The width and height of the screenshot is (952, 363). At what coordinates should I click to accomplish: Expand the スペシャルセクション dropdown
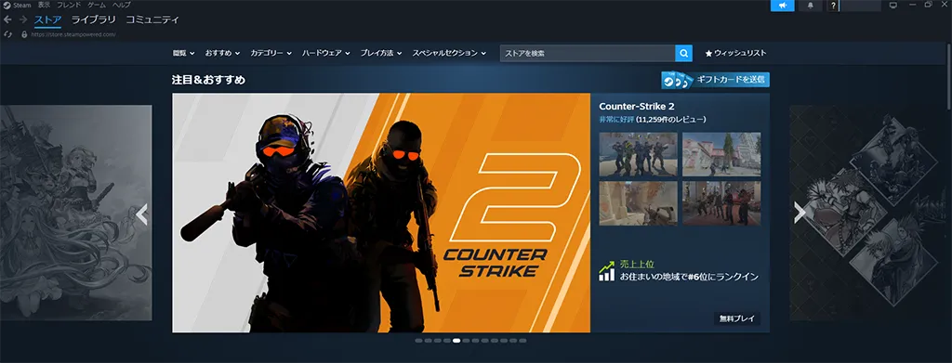(x=449, y=53)
